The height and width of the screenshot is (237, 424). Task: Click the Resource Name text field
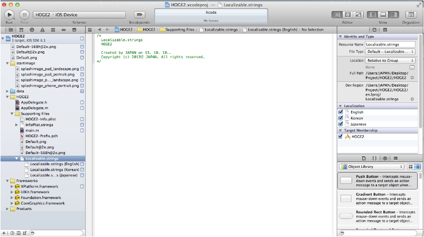pos(390,44)
